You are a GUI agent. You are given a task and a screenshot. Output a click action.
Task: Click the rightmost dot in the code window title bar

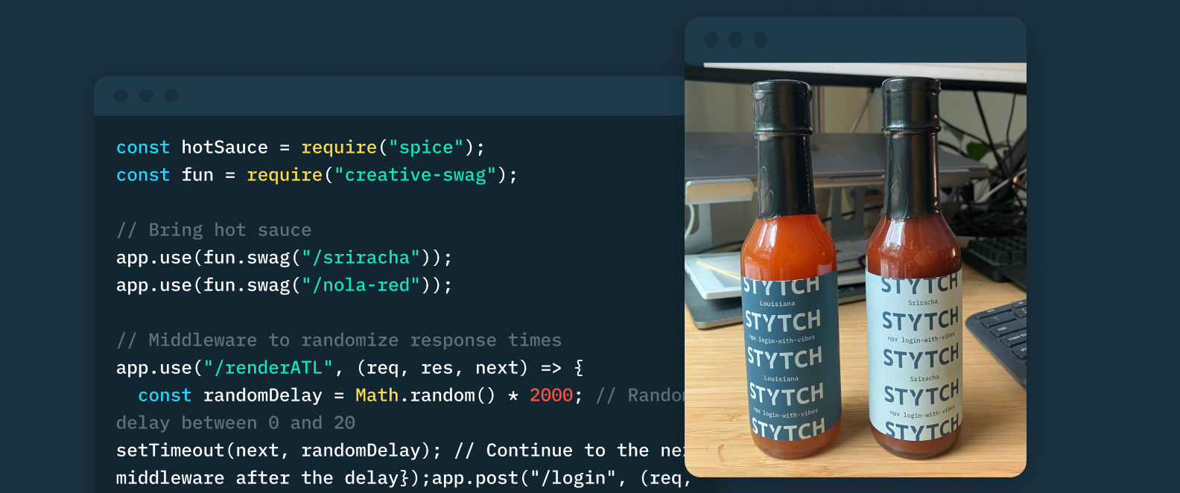pos(171,95)
